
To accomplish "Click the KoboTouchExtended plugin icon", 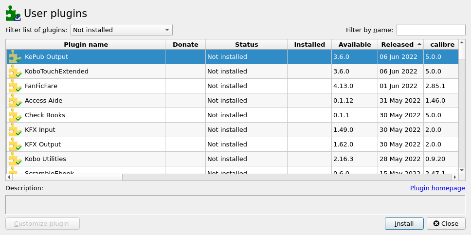I will 15,72.
